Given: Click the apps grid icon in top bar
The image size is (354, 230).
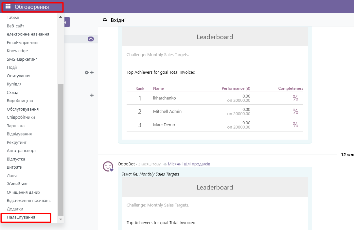Looking at the screenshot, I should [8, 7].
